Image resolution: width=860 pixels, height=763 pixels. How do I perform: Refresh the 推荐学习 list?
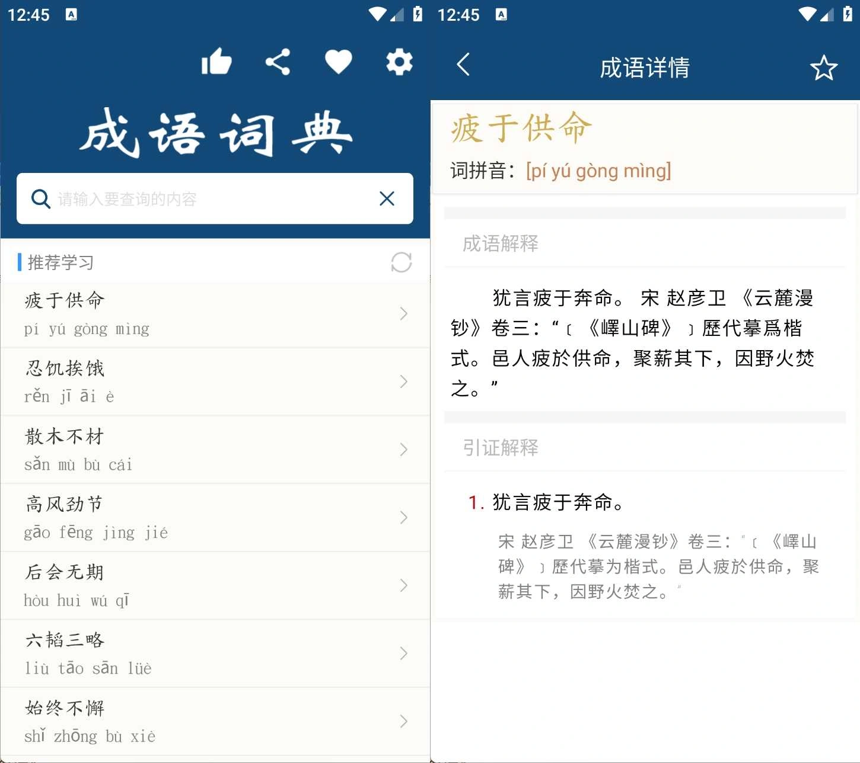[402, 262]
